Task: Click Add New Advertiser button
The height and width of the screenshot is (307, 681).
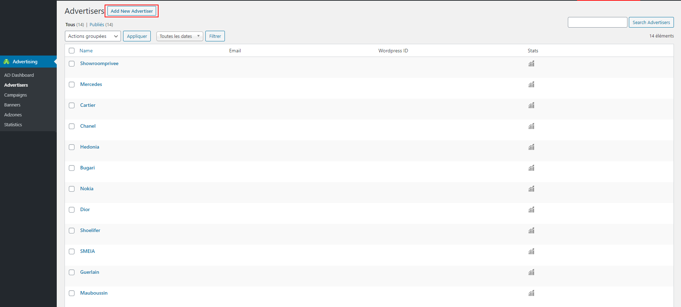Action: (132, 11)
